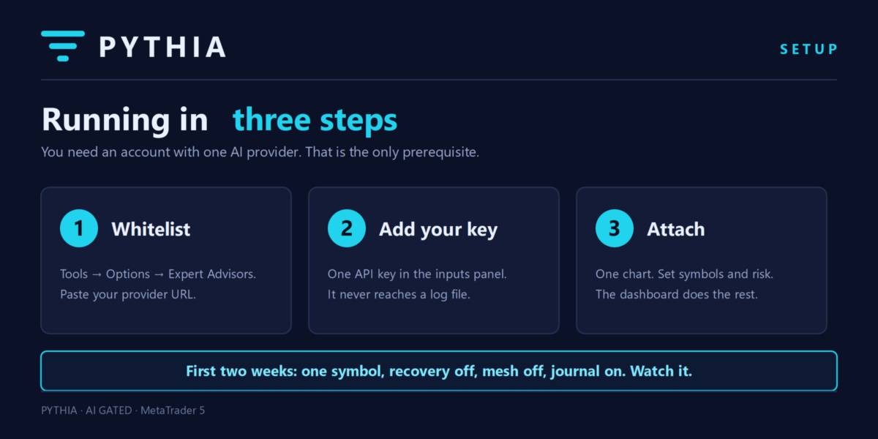
Task: Open the Attach step heading
Action: click(x=676, y=229)
